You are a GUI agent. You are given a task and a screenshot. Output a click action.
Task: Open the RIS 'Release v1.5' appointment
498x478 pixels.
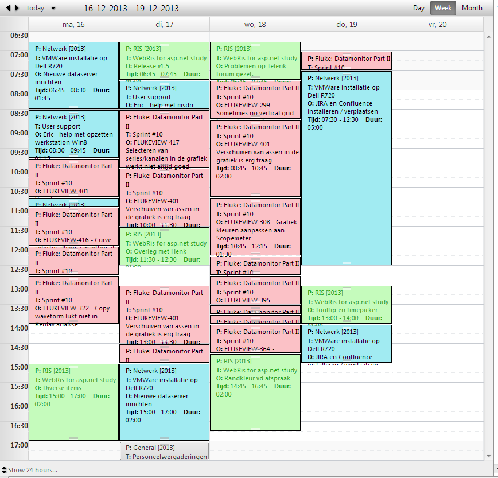pyautogui.click(x=165, y=61)
